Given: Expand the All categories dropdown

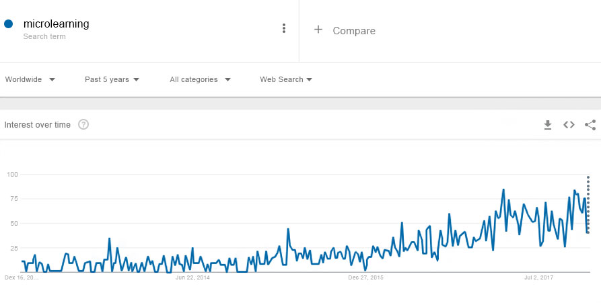Looking at the screenshot, I should point(200,79).
